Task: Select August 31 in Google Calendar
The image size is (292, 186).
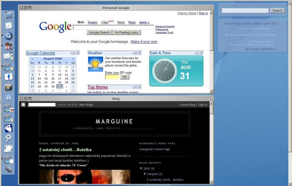Action: point(60,86)
